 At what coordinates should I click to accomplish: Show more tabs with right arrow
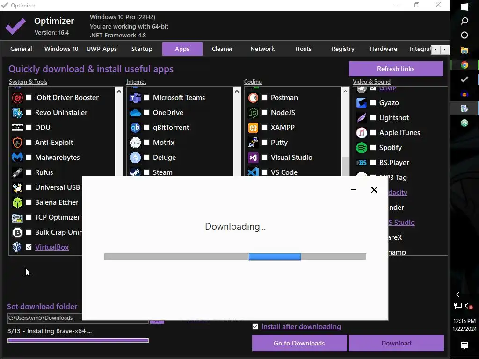pos(444,50)
